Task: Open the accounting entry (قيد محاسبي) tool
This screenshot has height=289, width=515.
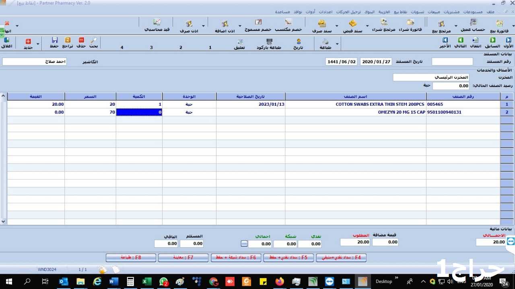Action: tap(157, 25)
